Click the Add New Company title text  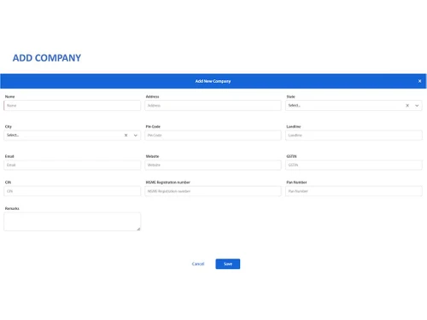pos(213,81)
